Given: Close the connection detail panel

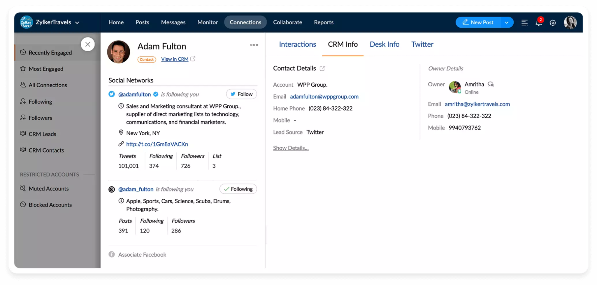Looking at the screenshot, I should click(88, 44).
